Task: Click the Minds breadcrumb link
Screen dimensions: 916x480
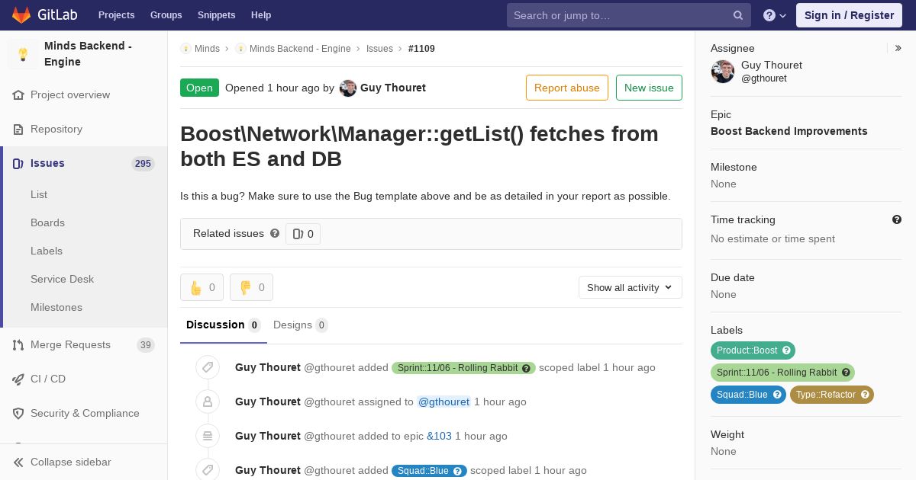Action: [x=207, y=48]
